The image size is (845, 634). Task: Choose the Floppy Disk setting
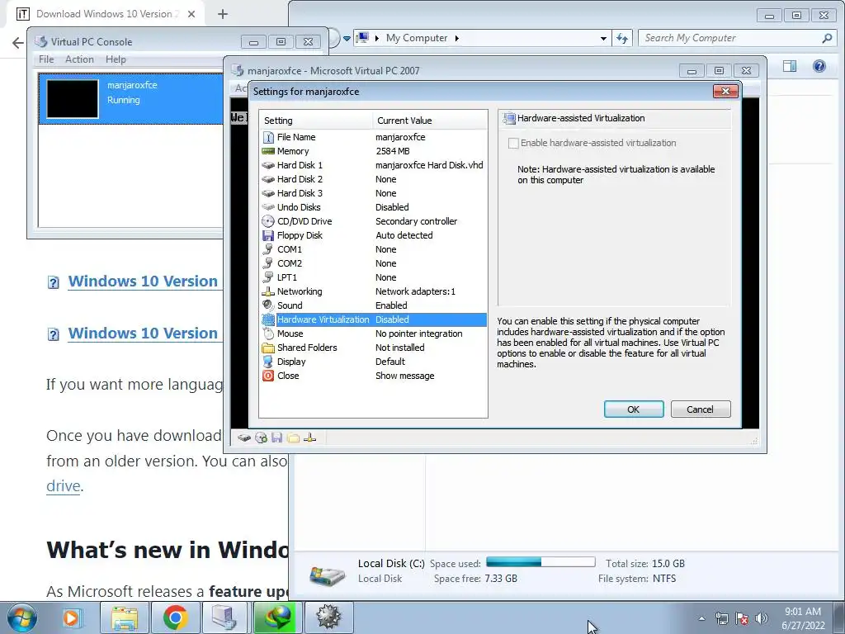coord(373,235)
